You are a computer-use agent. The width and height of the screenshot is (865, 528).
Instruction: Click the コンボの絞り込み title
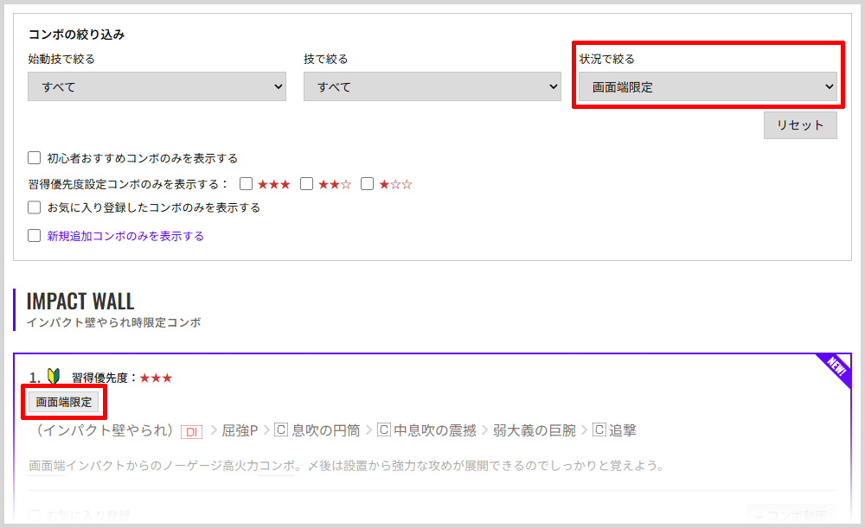click(x=77, y=35)
